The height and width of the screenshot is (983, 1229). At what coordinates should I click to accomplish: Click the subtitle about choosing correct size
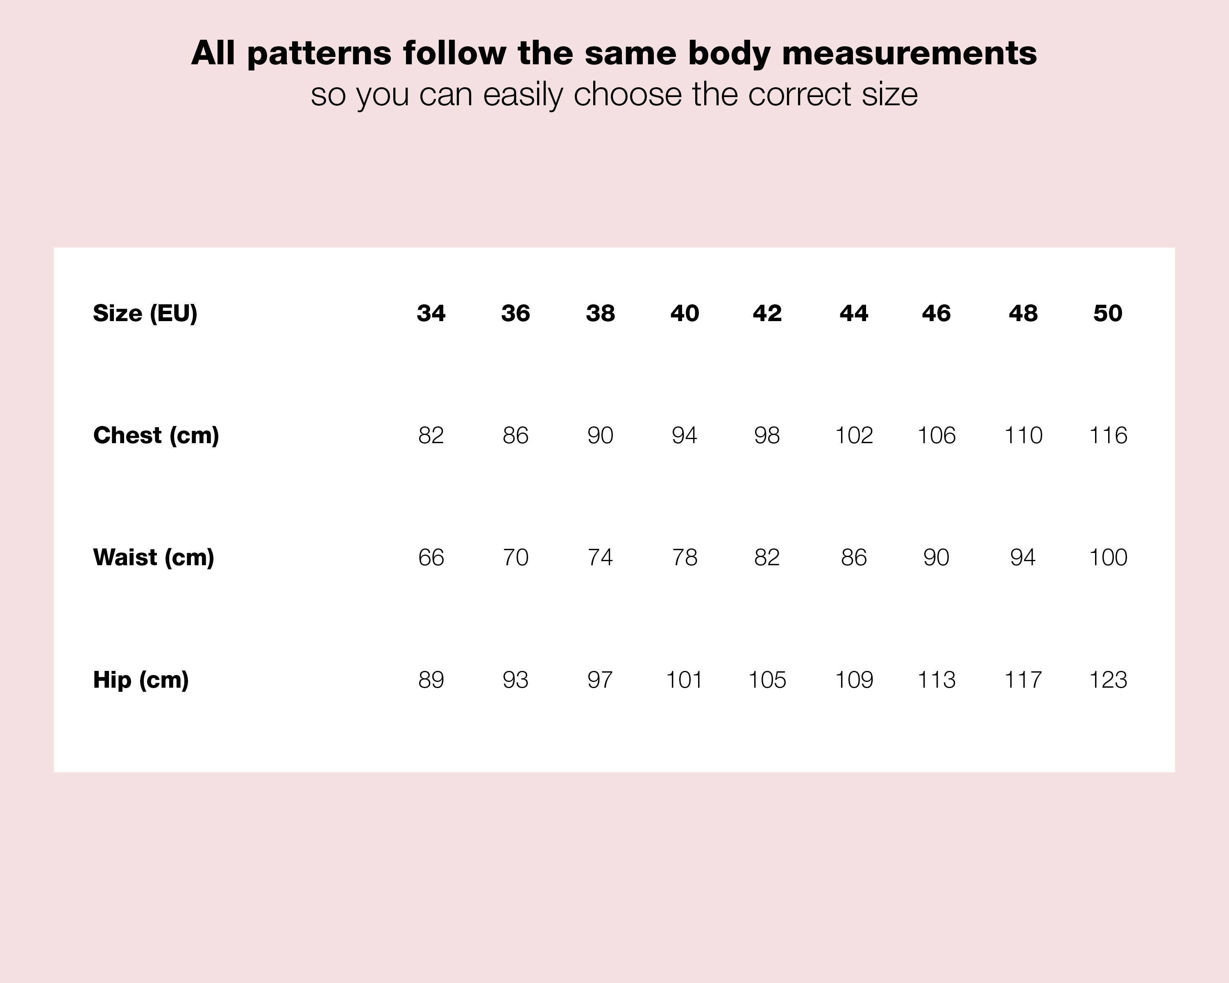tap(614, 95)
